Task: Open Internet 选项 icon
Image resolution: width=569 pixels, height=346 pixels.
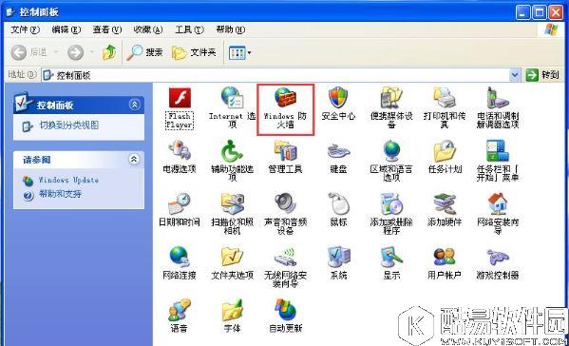Action: coord(232,98)
